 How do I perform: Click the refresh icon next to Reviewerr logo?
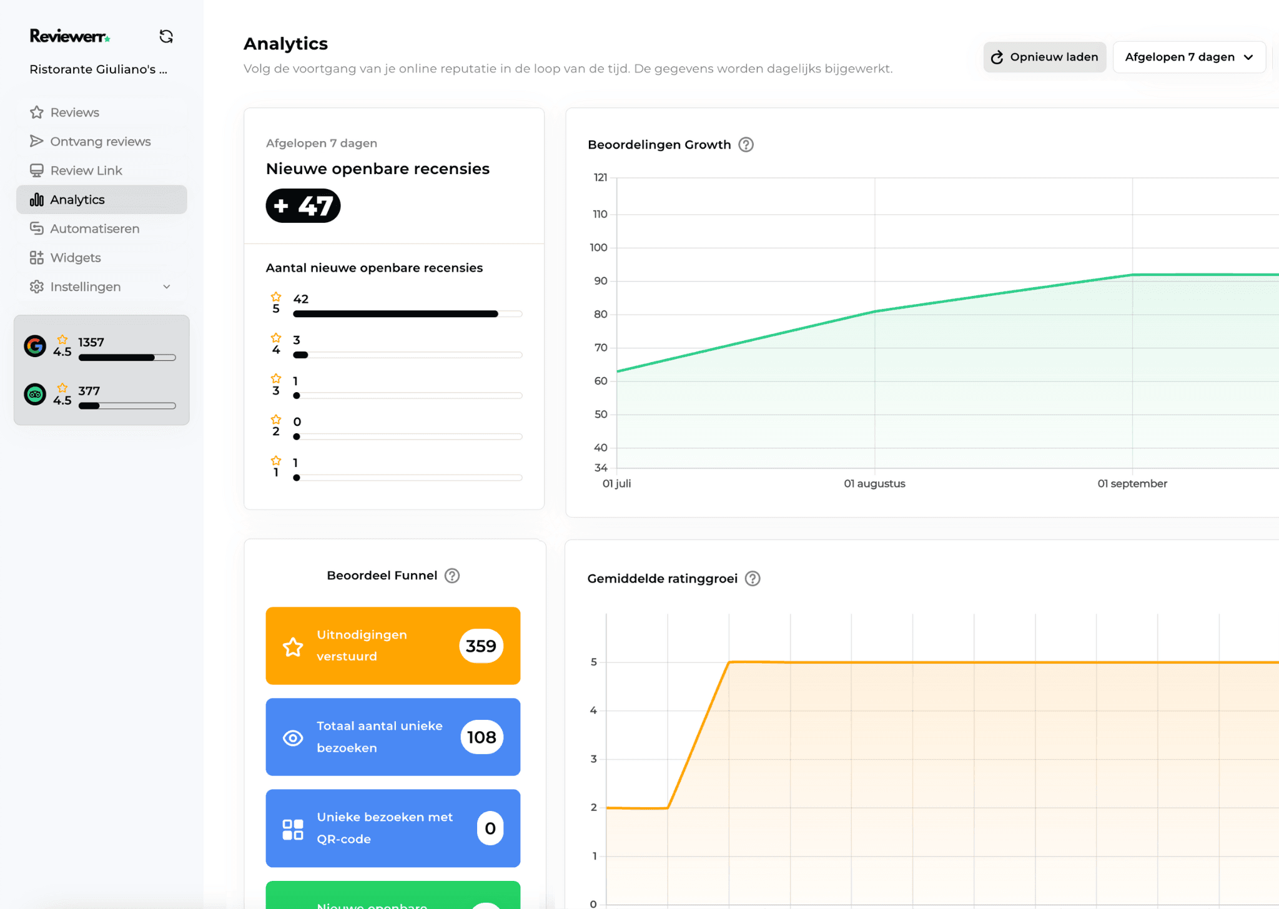[166, 36]
